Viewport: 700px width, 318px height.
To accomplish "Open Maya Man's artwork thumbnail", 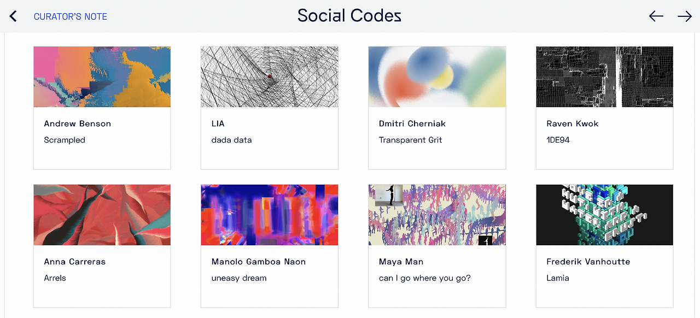I will click(x=437, y=215).
